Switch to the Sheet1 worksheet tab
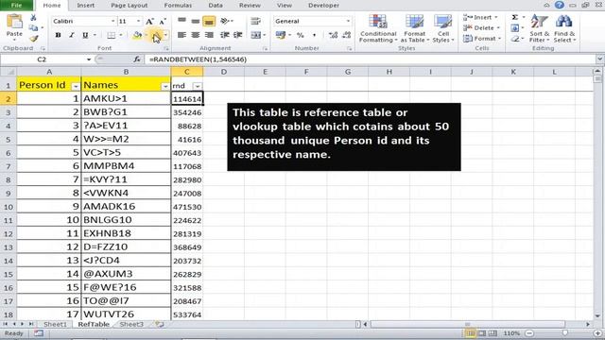The width and height of the screenshot is (605, 340). click(x=55, y=324)
